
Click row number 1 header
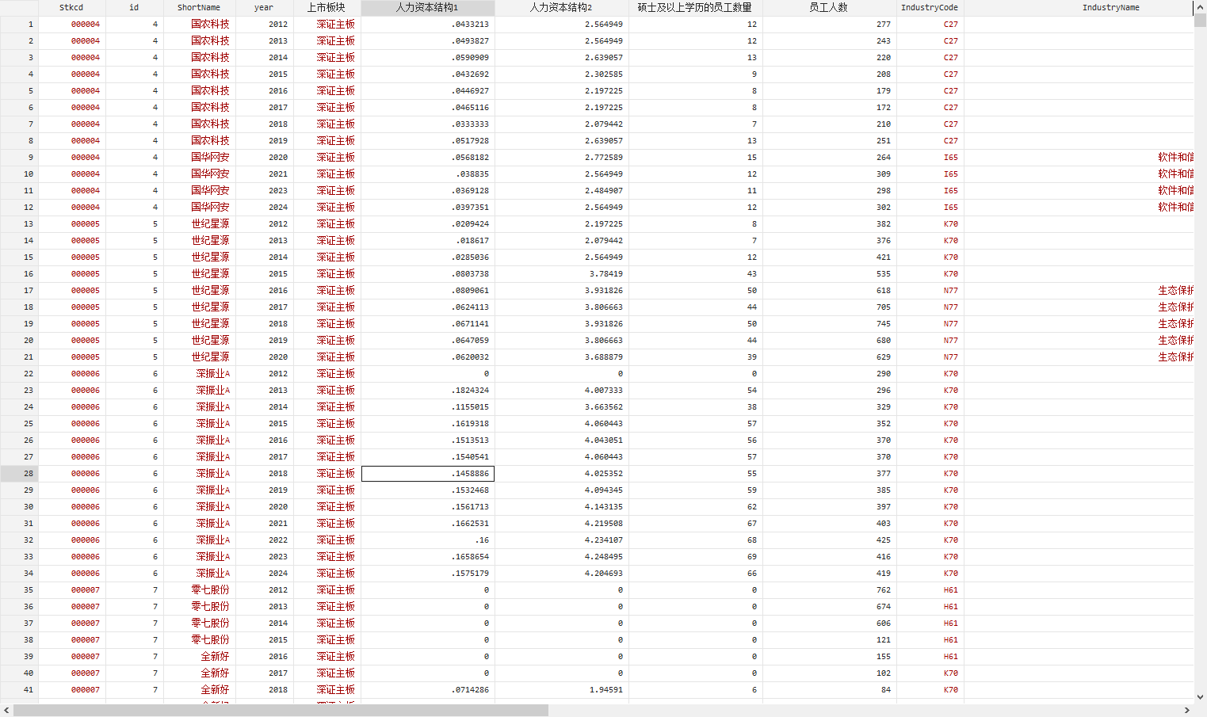click(19, 25)
